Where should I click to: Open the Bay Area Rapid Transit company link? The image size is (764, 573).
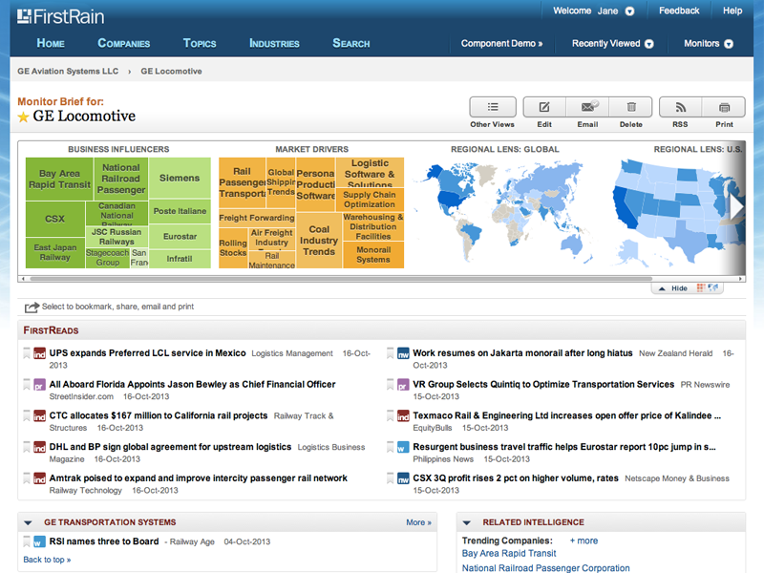tap(509, 552)
